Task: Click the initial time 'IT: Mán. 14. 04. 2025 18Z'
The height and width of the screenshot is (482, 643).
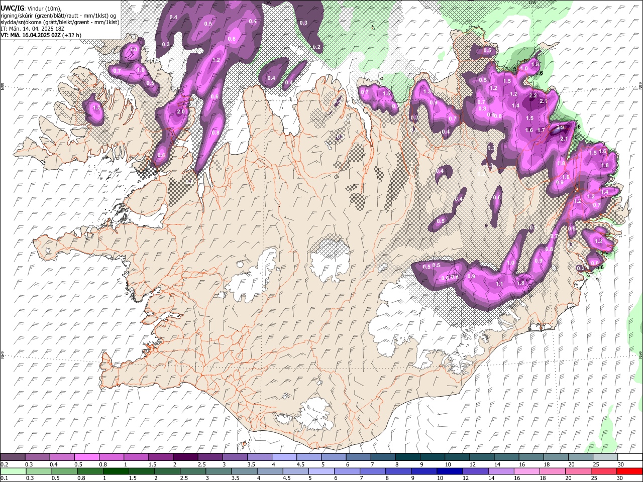Action: click(33, 29)
